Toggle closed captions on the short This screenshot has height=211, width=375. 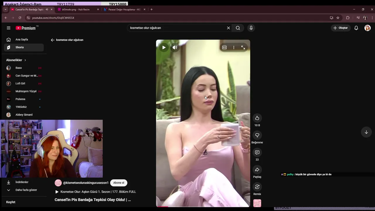[224, 47]
